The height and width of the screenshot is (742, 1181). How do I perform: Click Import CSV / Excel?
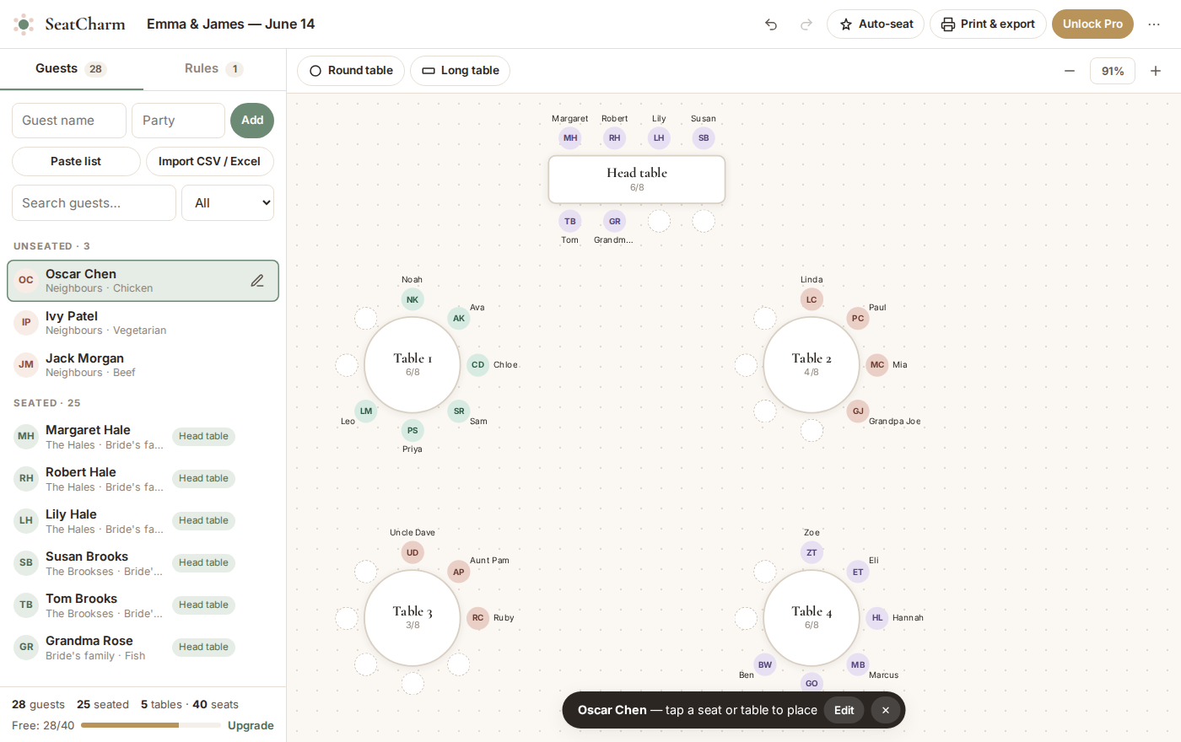click(x=209, y=162)
